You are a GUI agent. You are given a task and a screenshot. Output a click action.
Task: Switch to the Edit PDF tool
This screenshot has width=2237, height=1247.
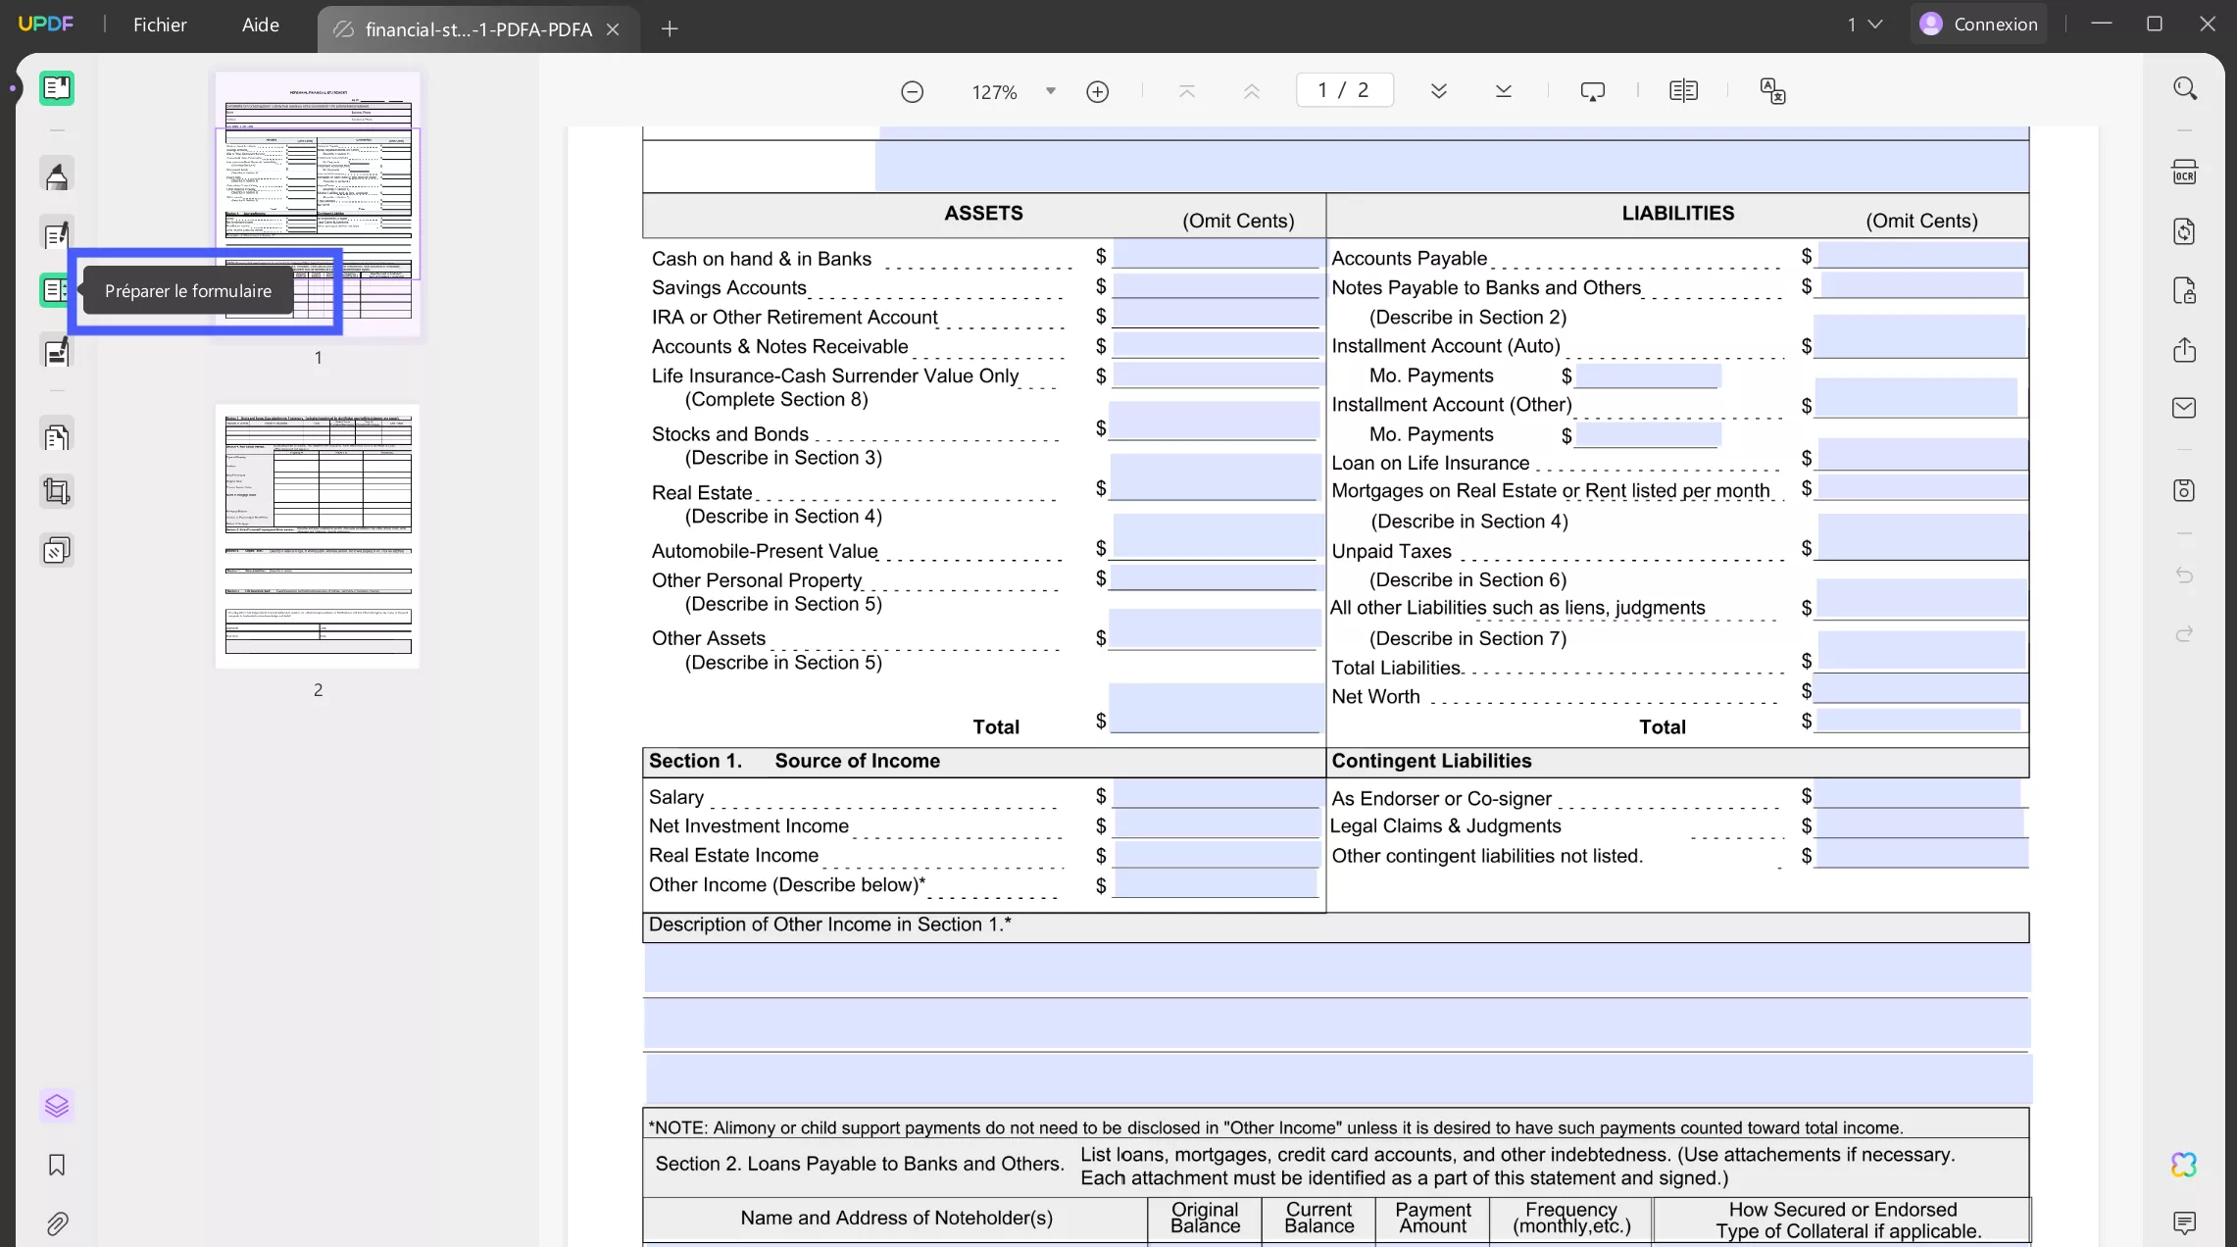coord(56,233)
